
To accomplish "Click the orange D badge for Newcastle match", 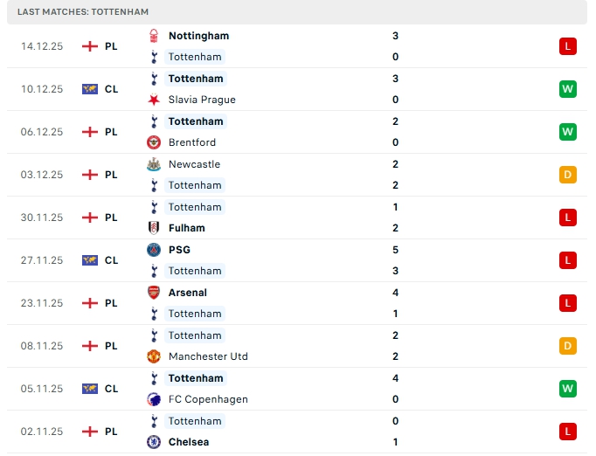I will click(x=568, y=175).
